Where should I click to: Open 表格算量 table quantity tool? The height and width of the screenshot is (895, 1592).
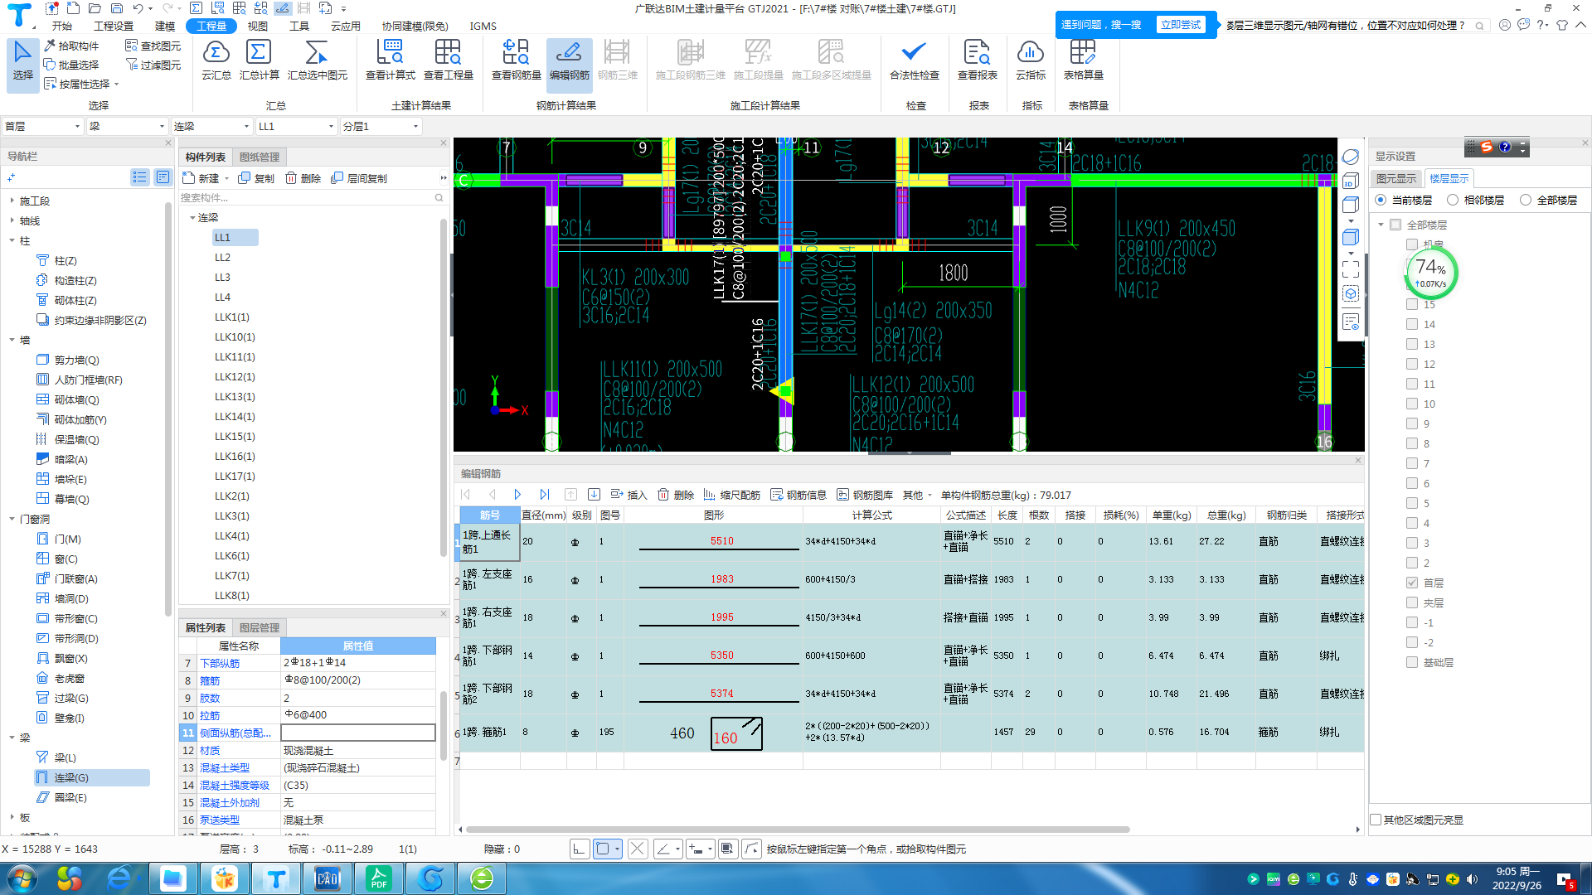pyautogui.click(x=1083, y=60)
